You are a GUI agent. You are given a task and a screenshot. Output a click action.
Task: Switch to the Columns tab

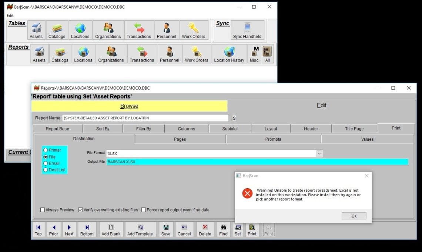(x=187, y=129)
